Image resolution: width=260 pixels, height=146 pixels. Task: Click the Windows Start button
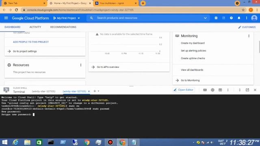point(4,142)
